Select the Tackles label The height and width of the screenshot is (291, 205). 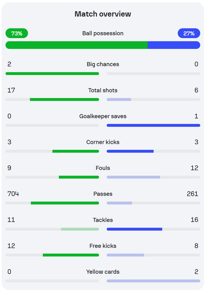(x=103, y=220)
